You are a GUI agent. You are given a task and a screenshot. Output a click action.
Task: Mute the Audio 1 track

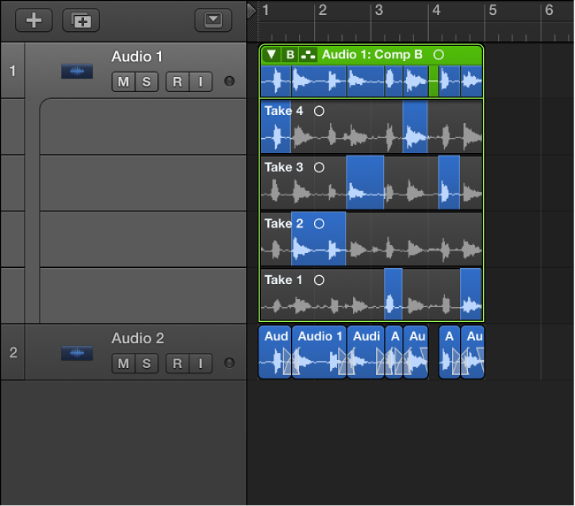coord(123,82)
